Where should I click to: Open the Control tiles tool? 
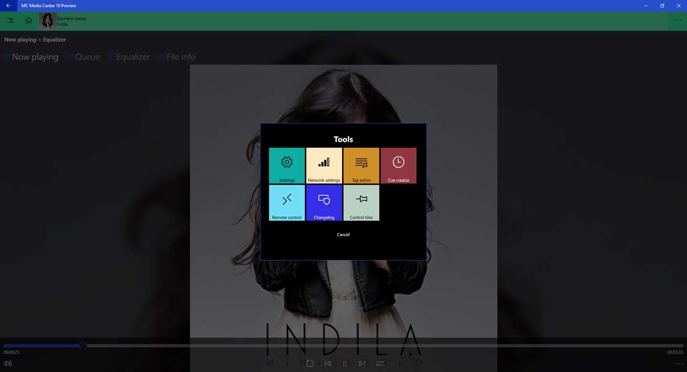pos(361,203)
